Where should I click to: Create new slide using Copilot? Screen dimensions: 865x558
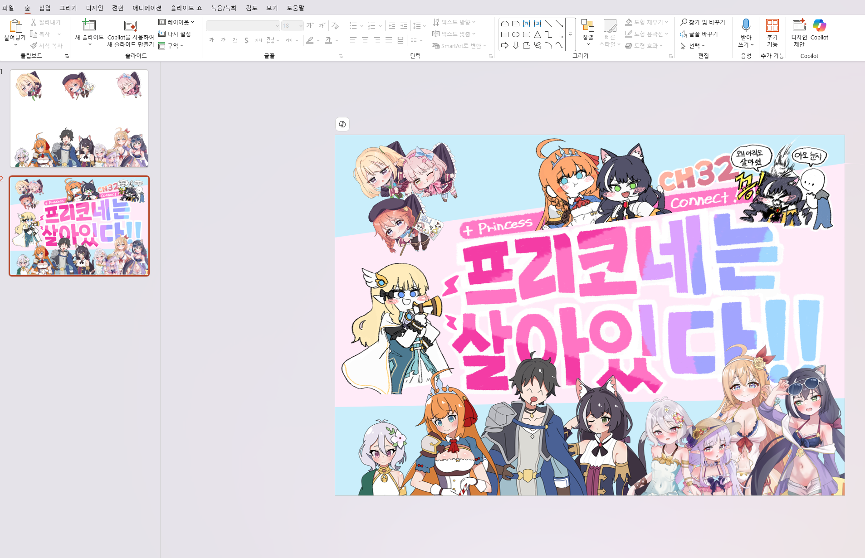(131, 34)
